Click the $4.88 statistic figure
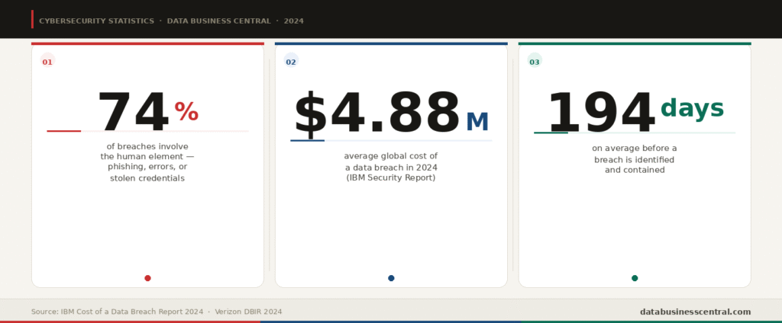 tap(377, 113)
